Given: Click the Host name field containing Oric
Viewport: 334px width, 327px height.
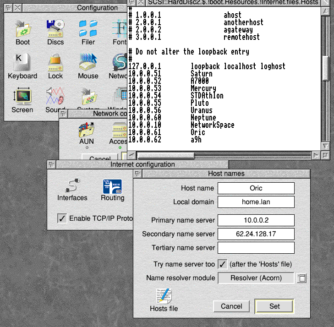Looking at the screenshot, I should [x=256, y=188].
